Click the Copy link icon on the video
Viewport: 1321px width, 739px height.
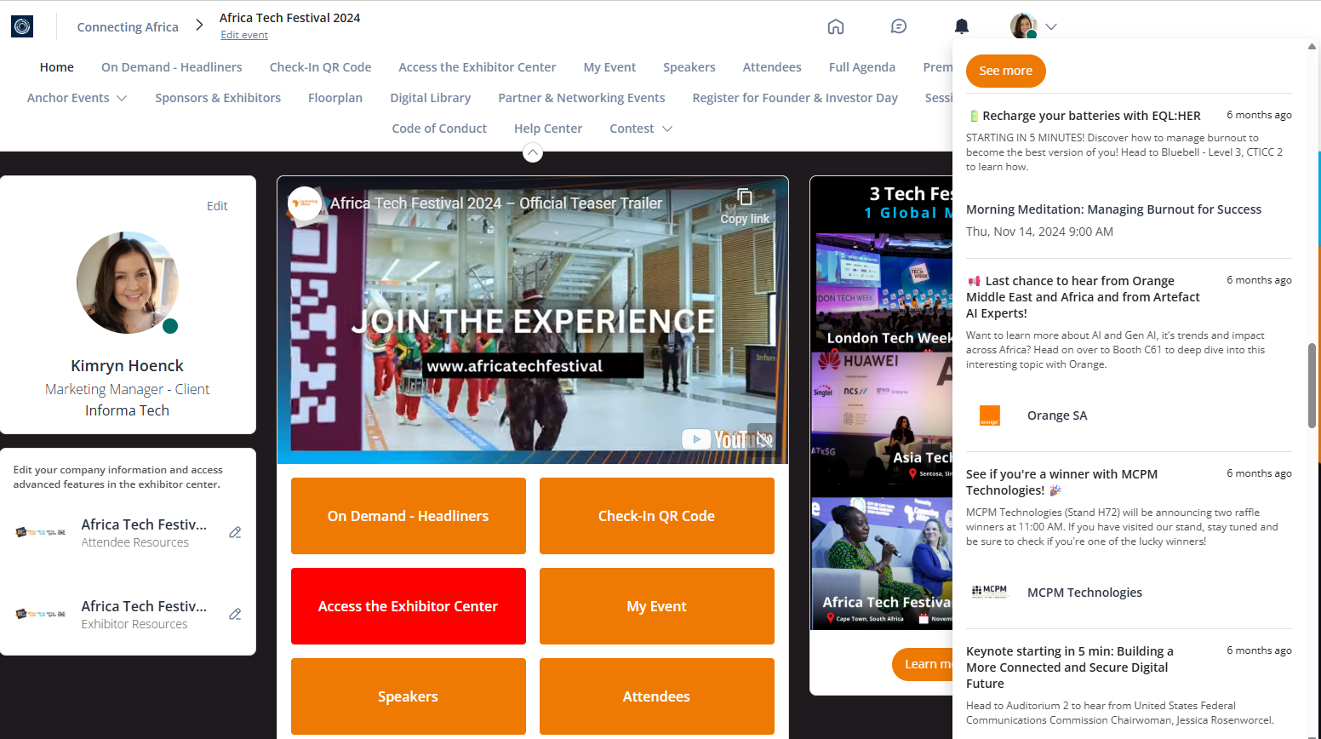click(745, 198)
